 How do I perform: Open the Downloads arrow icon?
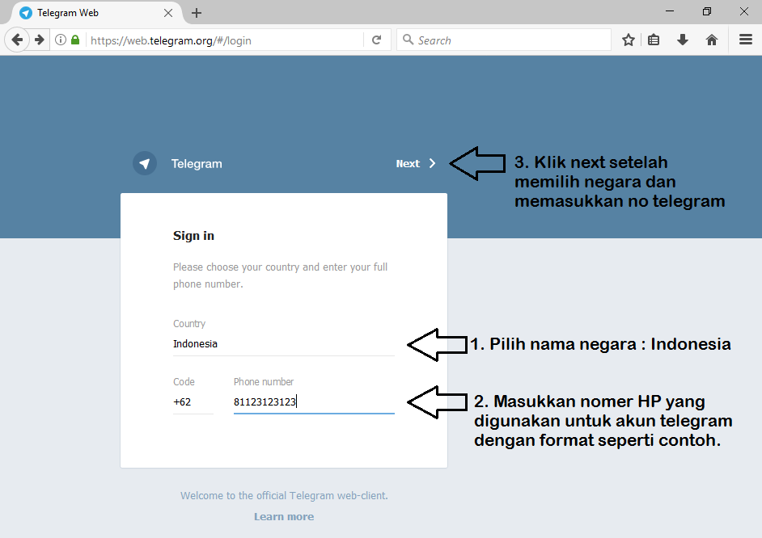[x=682, y=40]
